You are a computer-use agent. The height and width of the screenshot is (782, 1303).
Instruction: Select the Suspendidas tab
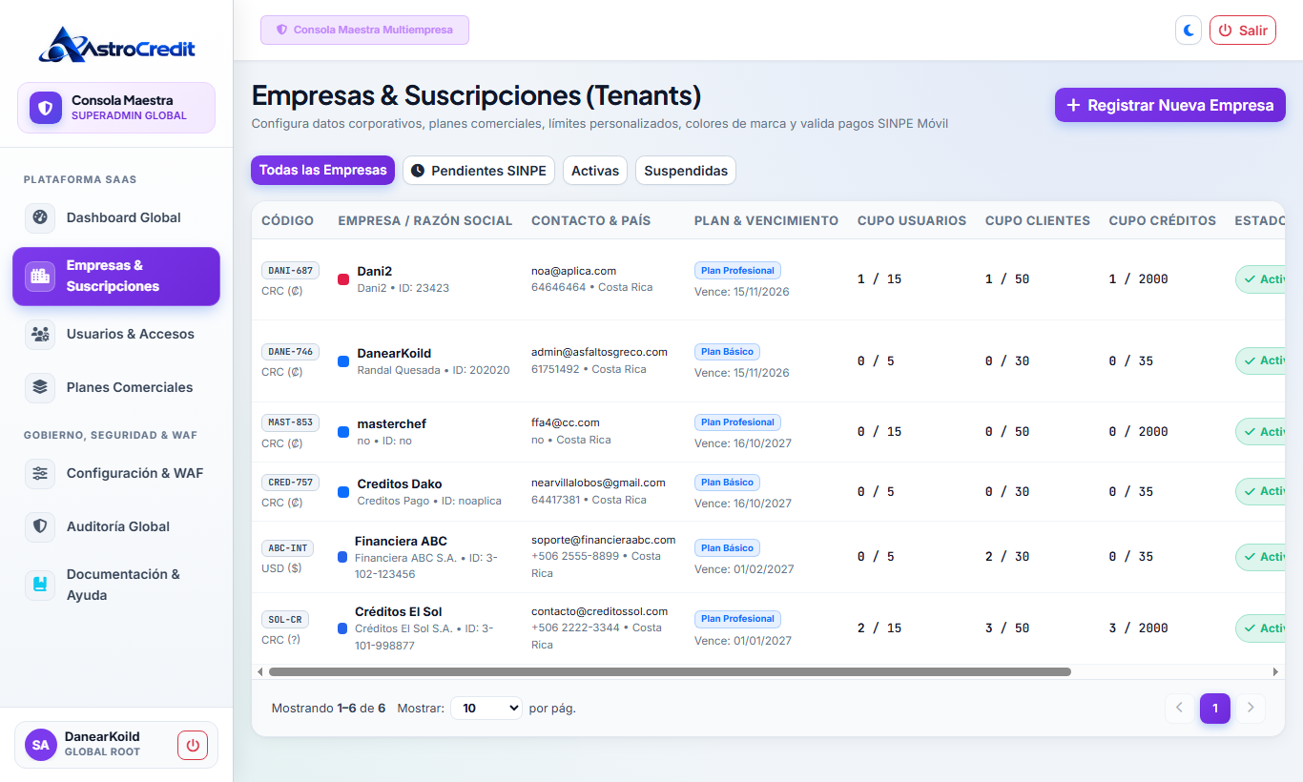pos(686,171)
